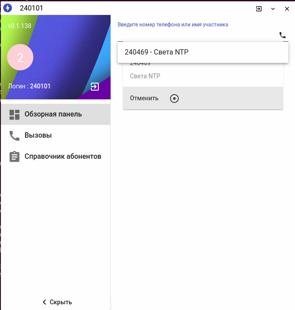Image resolution: width=295 pixels, height=310 pixels.
Task: Close the 240101 window
Action: 287,9
